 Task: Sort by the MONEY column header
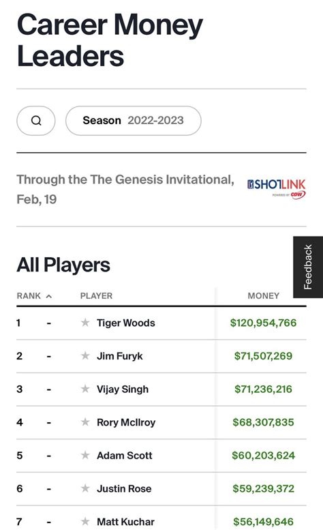[263, 296]
